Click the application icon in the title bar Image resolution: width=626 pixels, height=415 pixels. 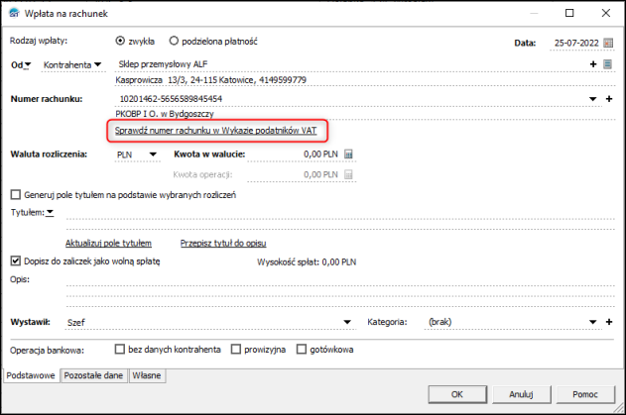click(x=14, y=13)
